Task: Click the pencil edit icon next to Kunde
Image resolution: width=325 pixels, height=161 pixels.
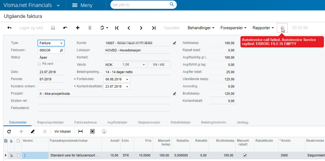Action: (174, 43)
